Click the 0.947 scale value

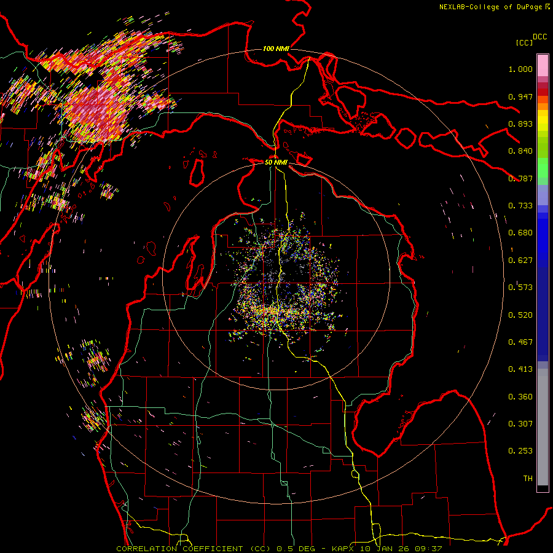[x=520, y=96]
